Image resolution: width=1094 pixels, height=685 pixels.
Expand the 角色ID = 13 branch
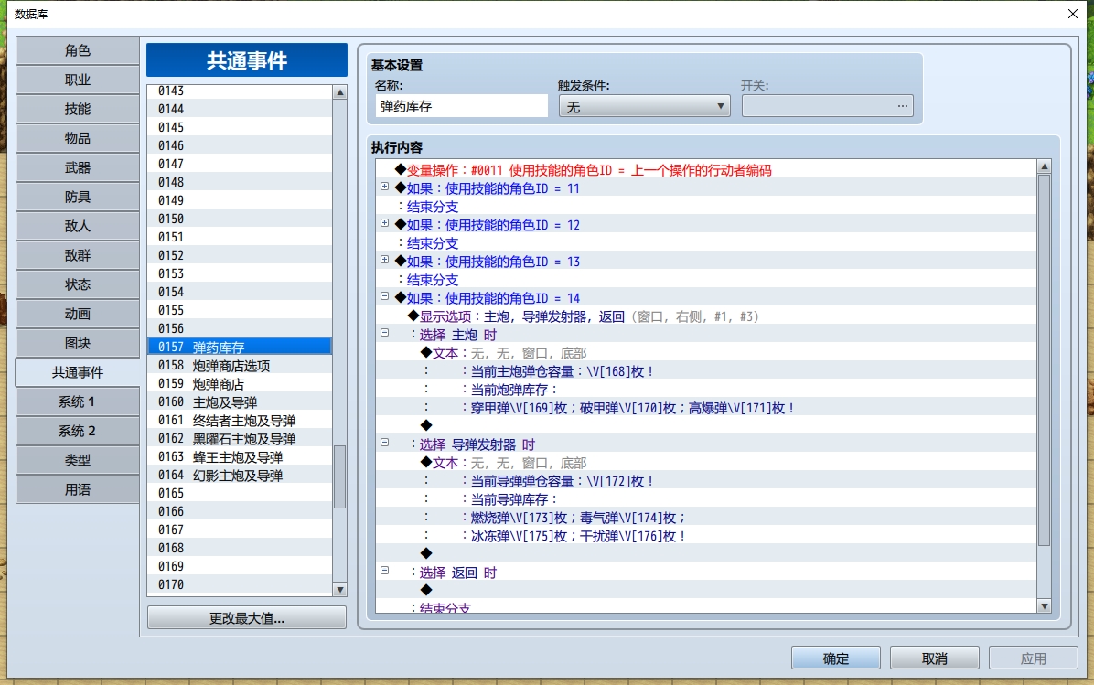pos(384,260)
